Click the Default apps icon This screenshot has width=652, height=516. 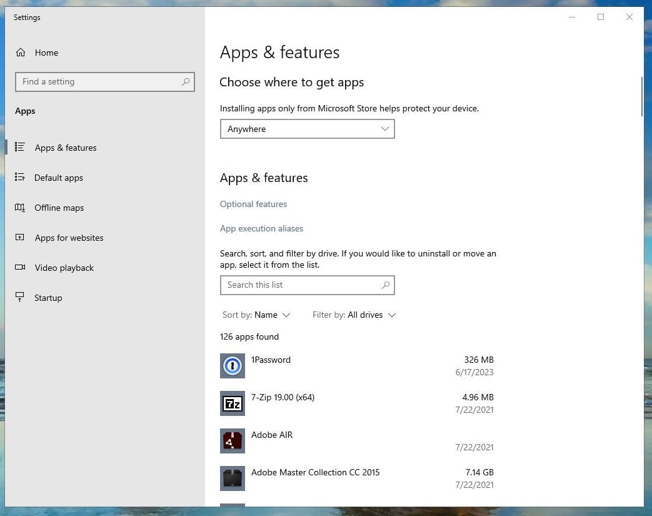click(x=19, y=177)
